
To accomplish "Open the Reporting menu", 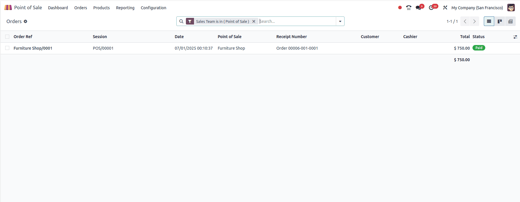I will (x=125, y=8).
